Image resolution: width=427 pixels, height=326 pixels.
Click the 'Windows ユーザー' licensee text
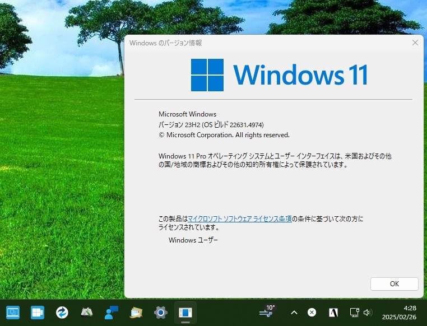click(193, 240)
